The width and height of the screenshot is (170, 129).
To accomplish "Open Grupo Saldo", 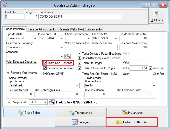I will (x=29, y=112).
